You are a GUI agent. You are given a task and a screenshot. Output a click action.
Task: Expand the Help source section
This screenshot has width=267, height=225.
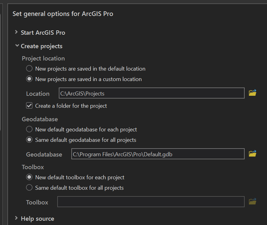coord(17,218)
